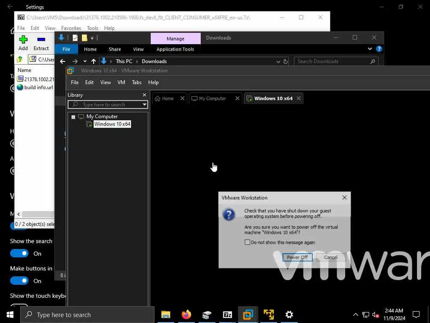Open the VMware File menu

pyautogui.click(x=75, y=82)
